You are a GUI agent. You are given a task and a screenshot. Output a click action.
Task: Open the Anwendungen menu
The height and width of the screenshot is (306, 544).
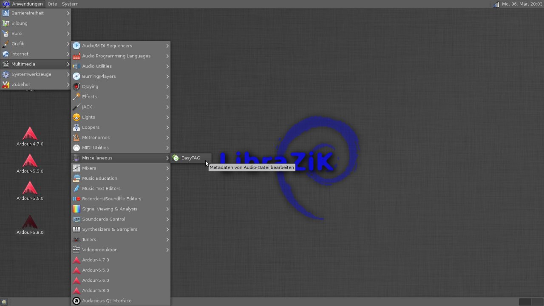23,4
